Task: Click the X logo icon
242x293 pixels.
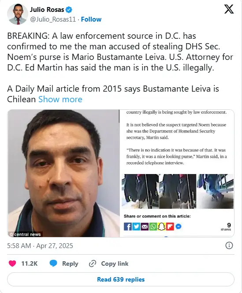Action: click(229, 9)
